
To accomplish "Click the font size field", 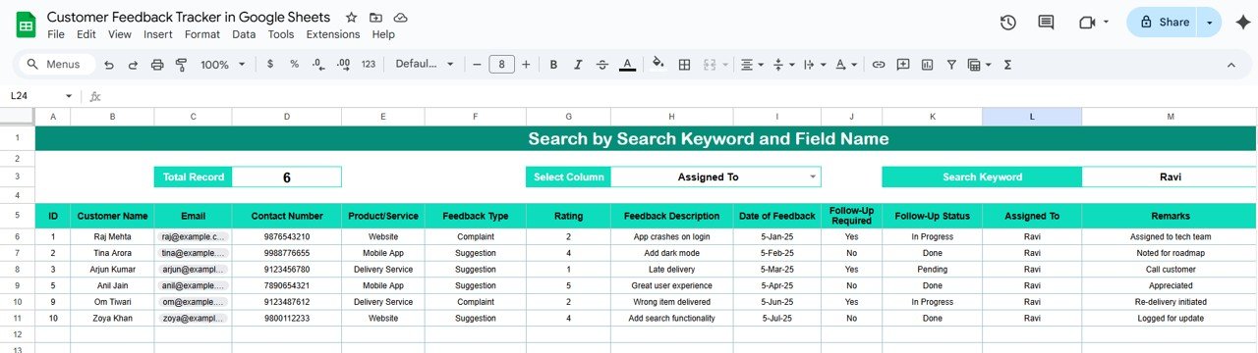I will (x=501, y=65).
